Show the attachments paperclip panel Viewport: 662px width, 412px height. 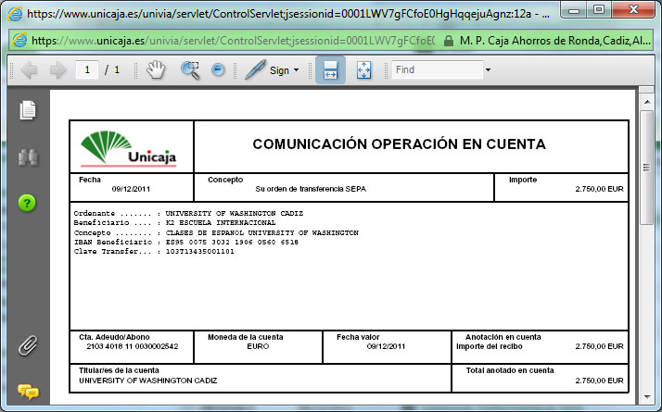(x=28, y=345)
